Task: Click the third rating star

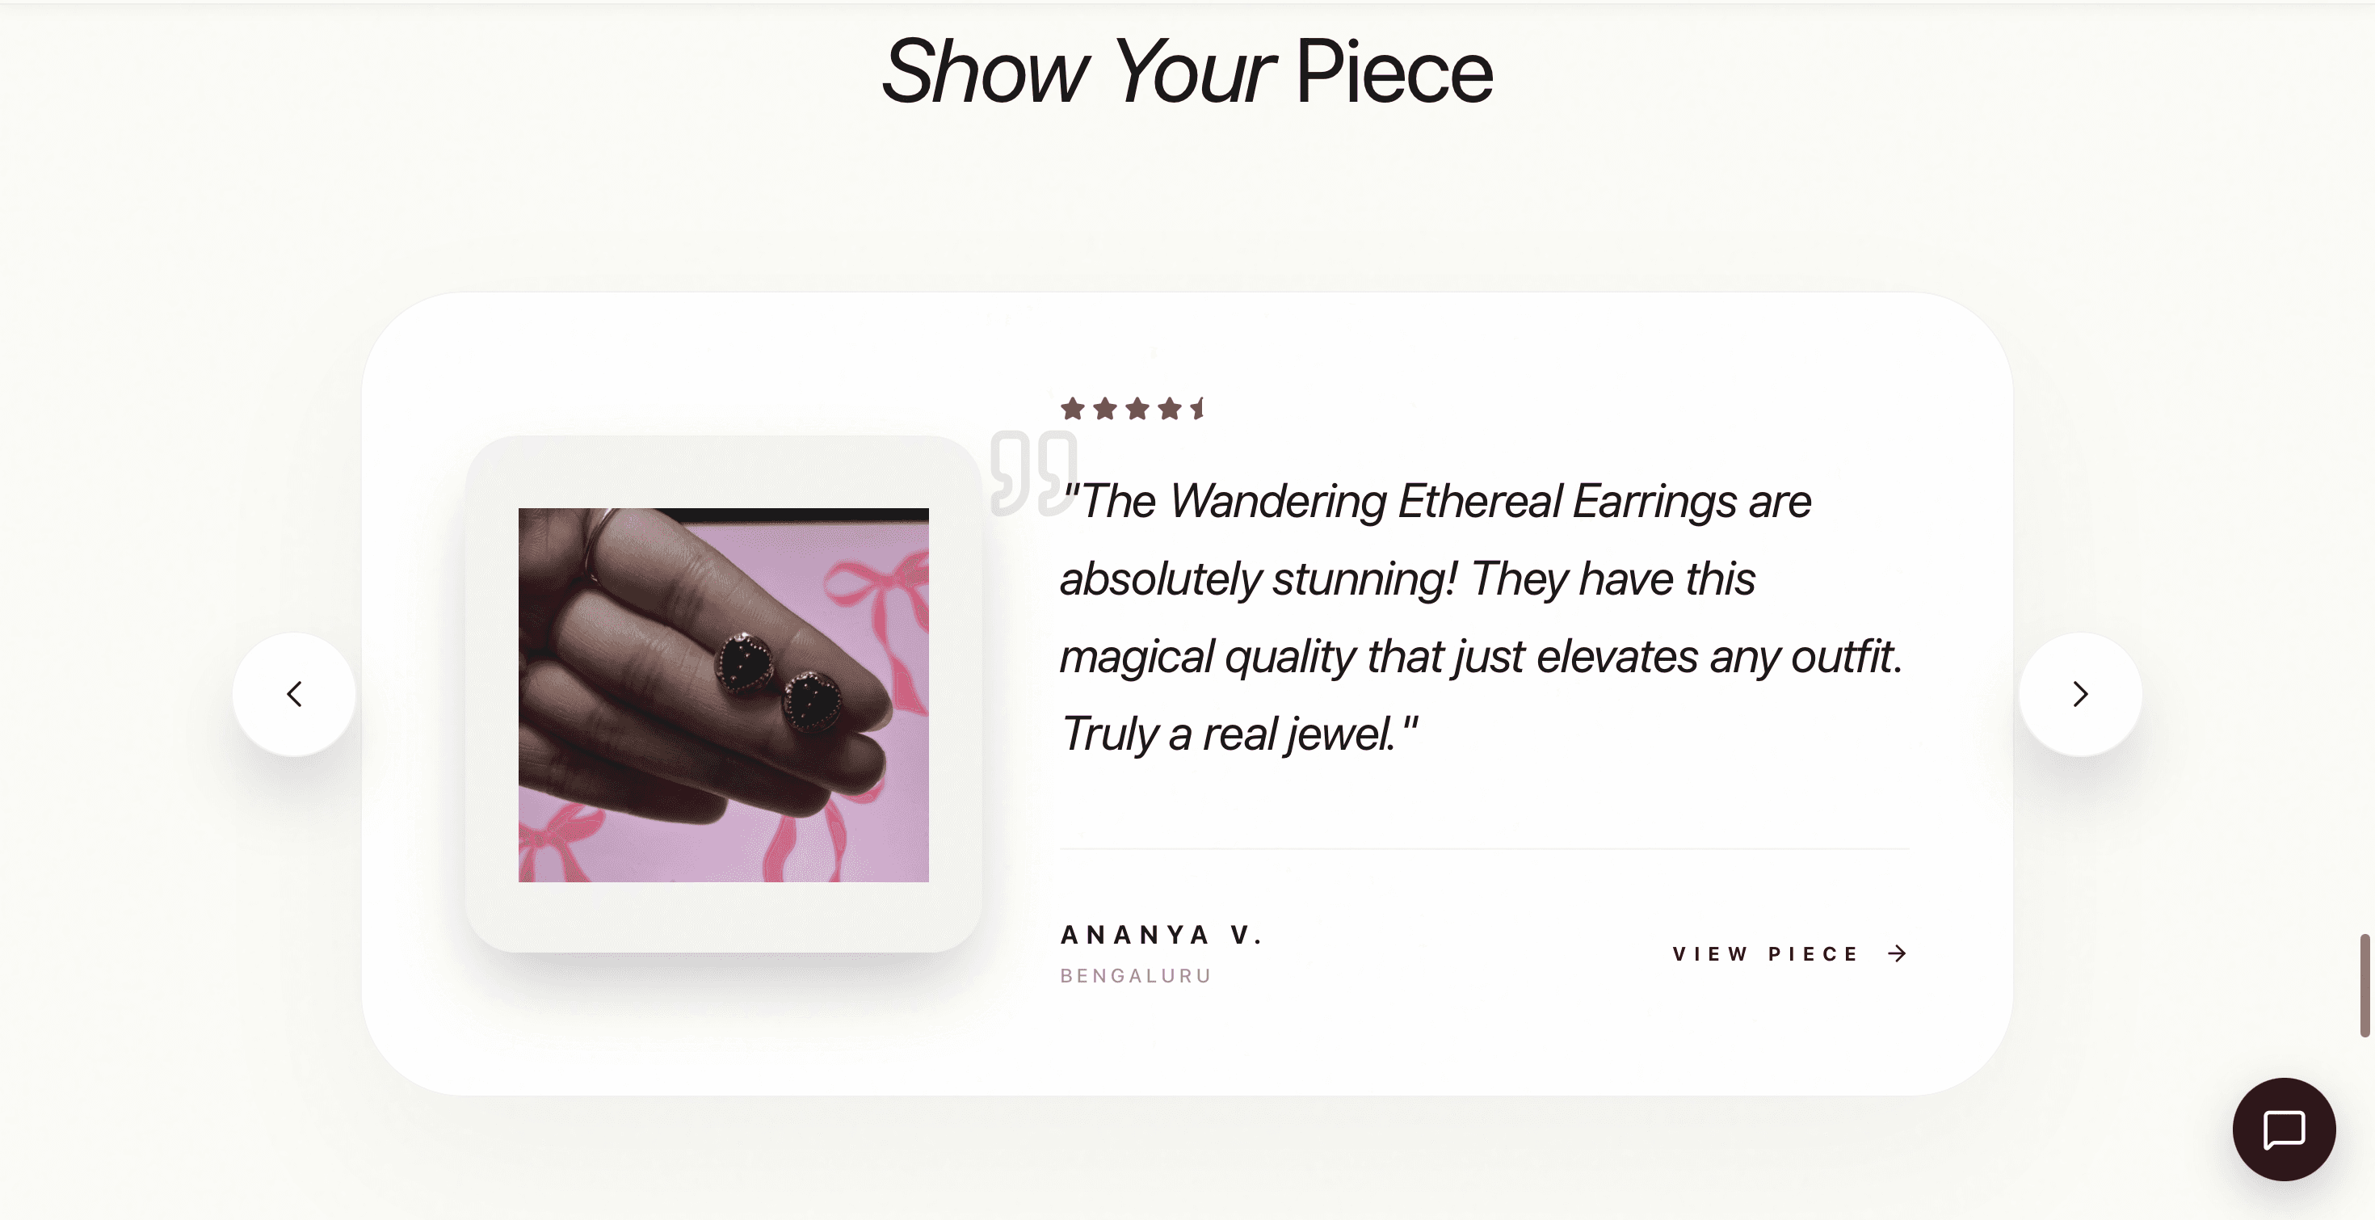Action: point(1136,409)
